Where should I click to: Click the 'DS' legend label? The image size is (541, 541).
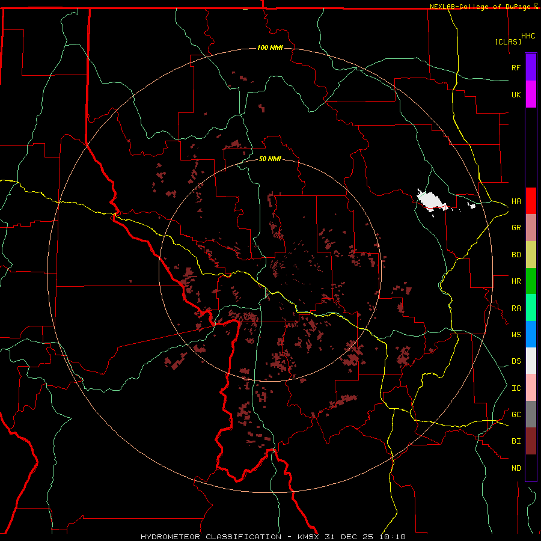pyautogui.click(x=516, y=361)
